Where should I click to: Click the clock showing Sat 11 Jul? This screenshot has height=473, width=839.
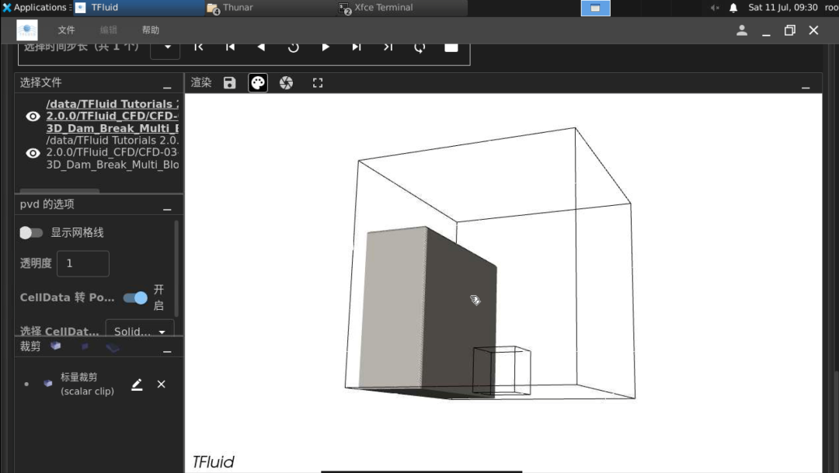pyautogui.click(x=783, y=8)
